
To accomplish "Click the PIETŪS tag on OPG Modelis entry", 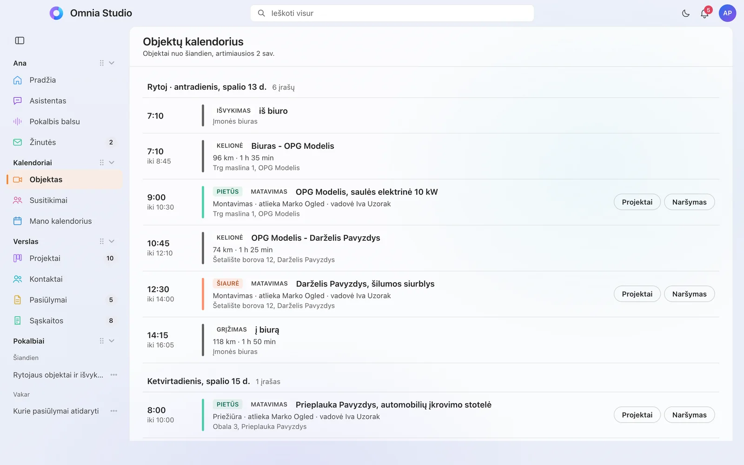I will [227, 192].
